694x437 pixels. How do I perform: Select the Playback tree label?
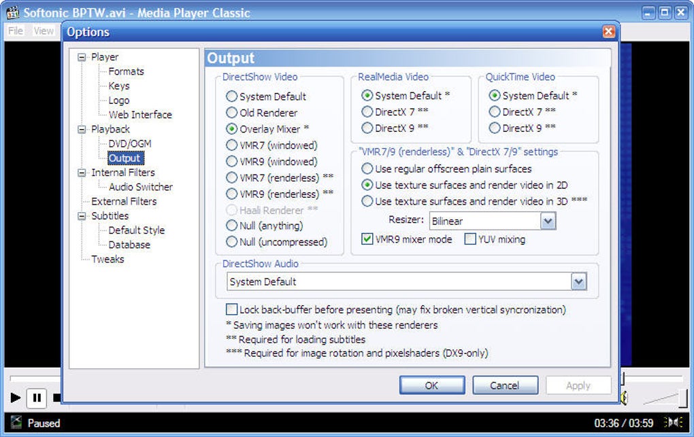110,129
